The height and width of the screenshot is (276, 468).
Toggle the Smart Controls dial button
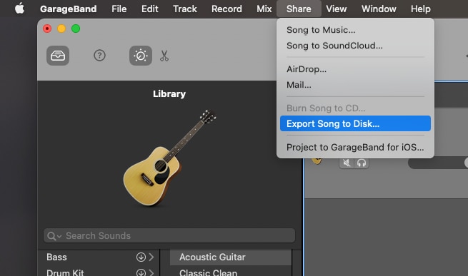141,56
